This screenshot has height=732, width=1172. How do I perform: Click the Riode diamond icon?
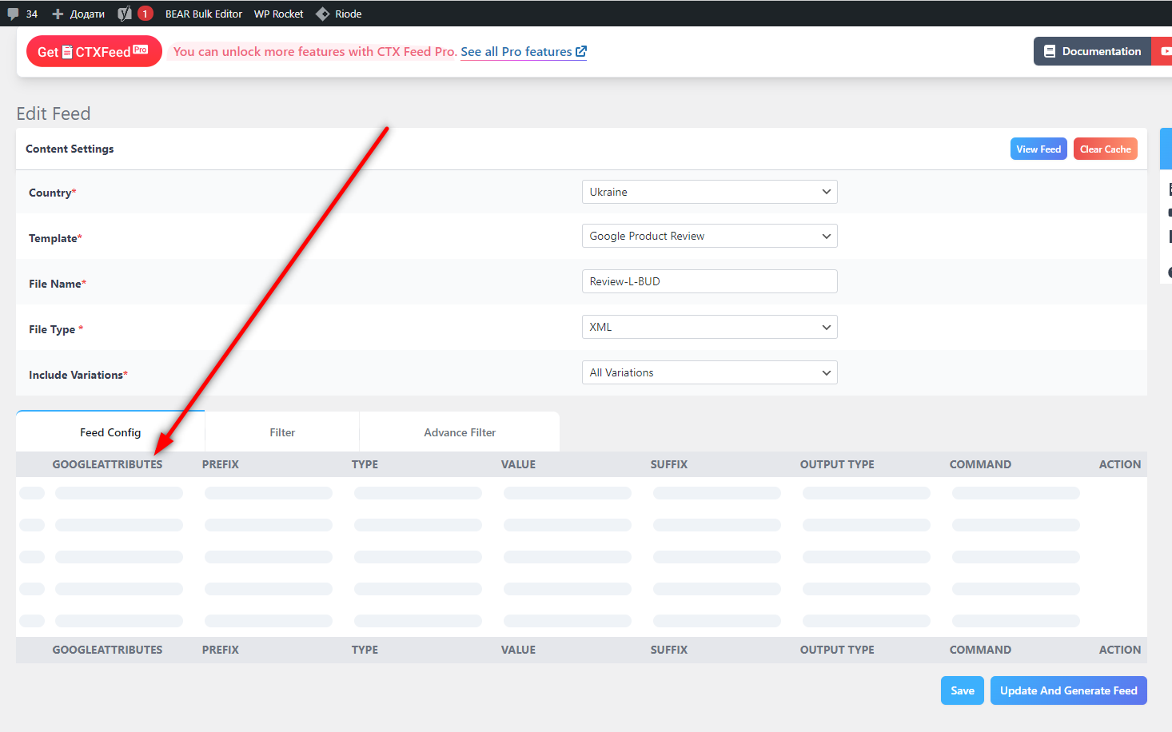pos(323,14)
